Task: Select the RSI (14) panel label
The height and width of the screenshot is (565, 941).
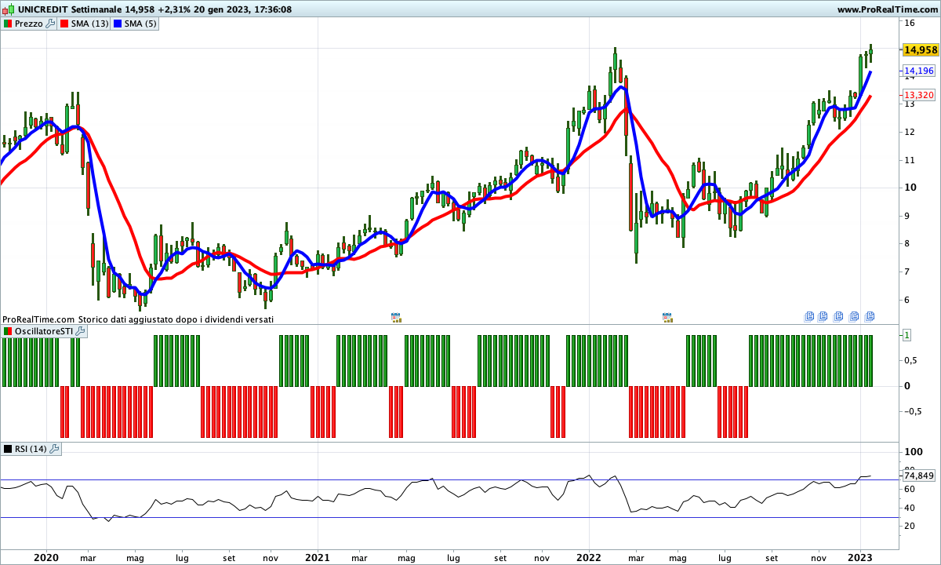Action: click(31, 449)
